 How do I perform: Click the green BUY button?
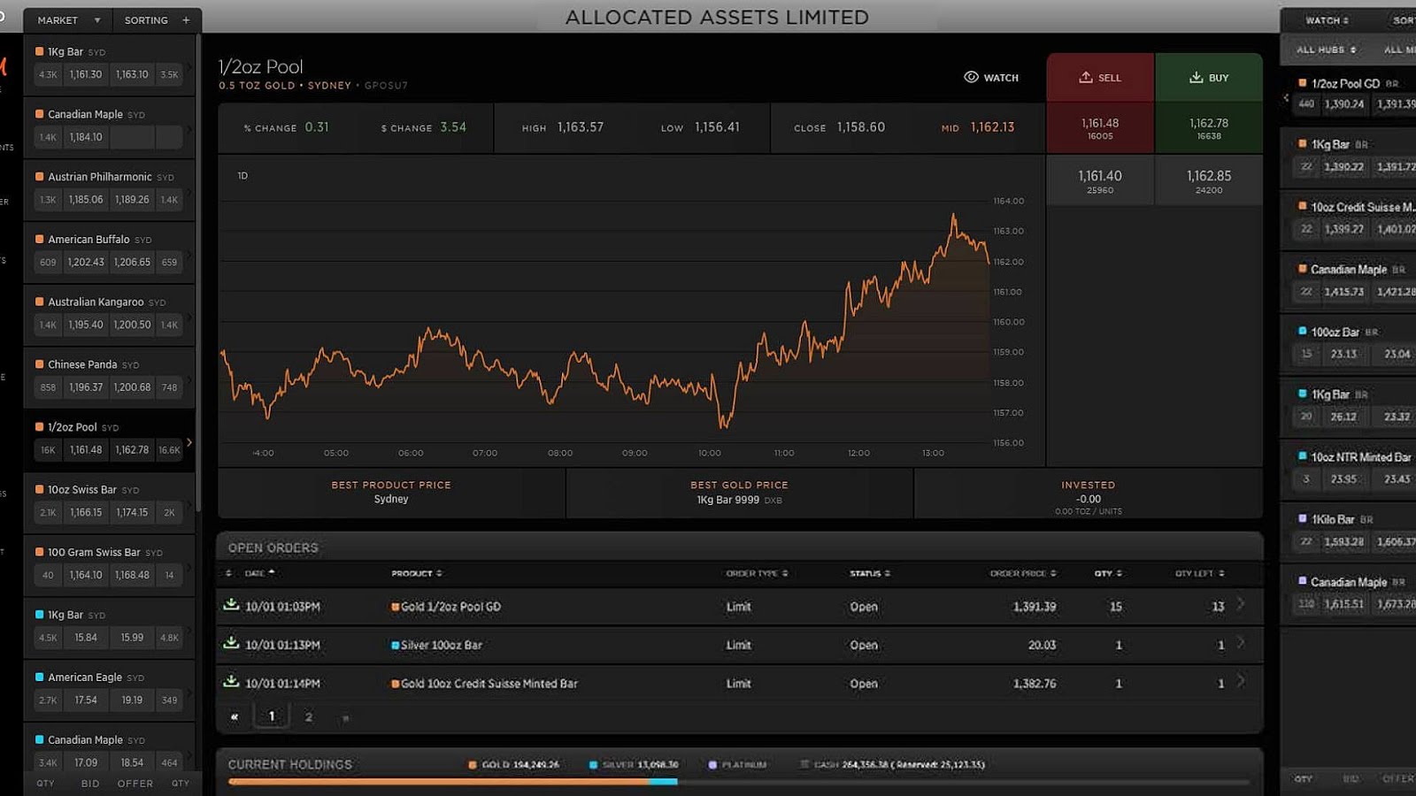pyautogui.click(x=1210, y=77)
